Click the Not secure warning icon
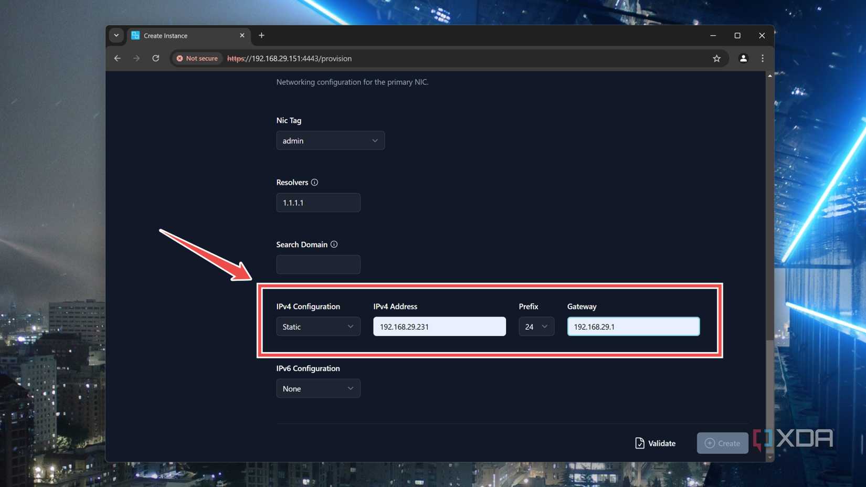 [x=180, y=58]
